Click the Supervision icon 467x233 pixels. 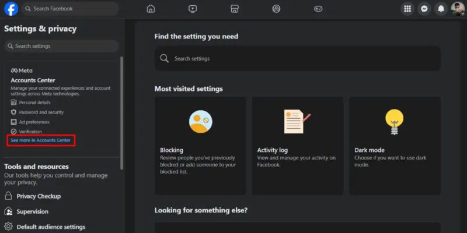click(8, 211)
